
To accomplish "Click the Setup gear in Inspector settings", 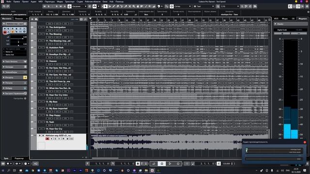I will tap(25, 99).
